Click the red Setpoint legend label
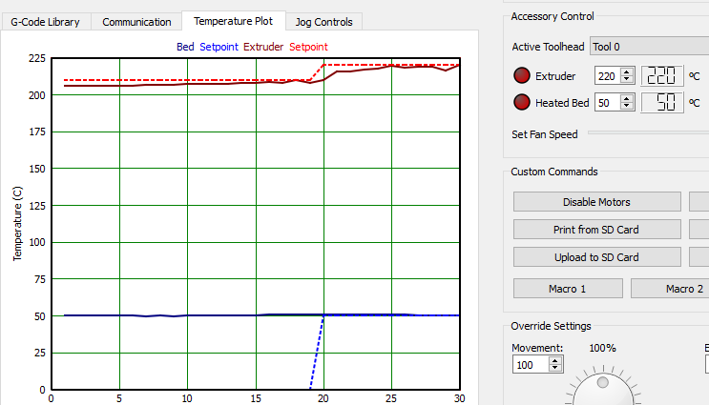709x405 pixels. click(308, 47)
